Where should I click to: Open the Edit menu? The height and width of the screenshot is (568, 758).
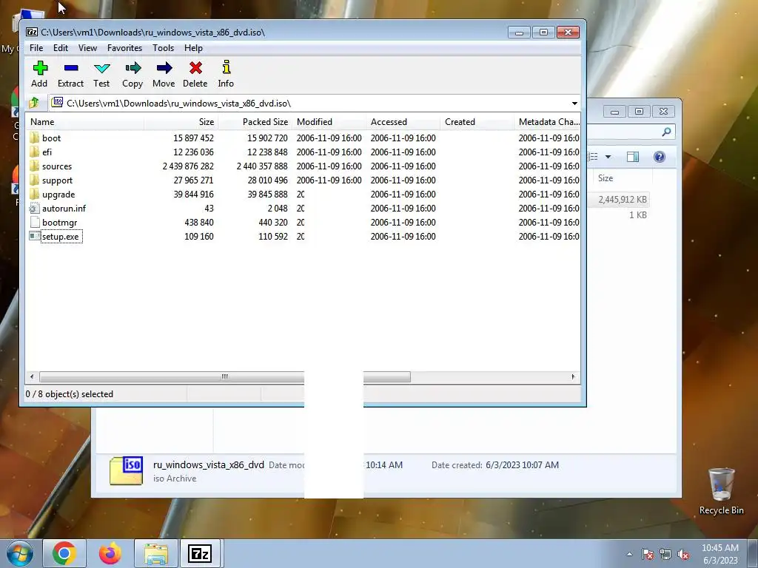pyautogui.click(x=61, y=48)
